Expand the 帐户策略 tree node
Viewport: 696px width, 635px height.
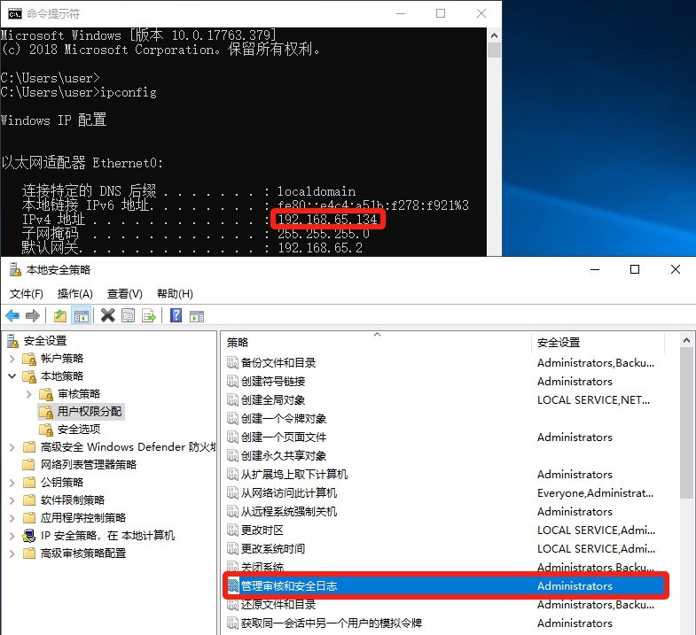(12, 359)
